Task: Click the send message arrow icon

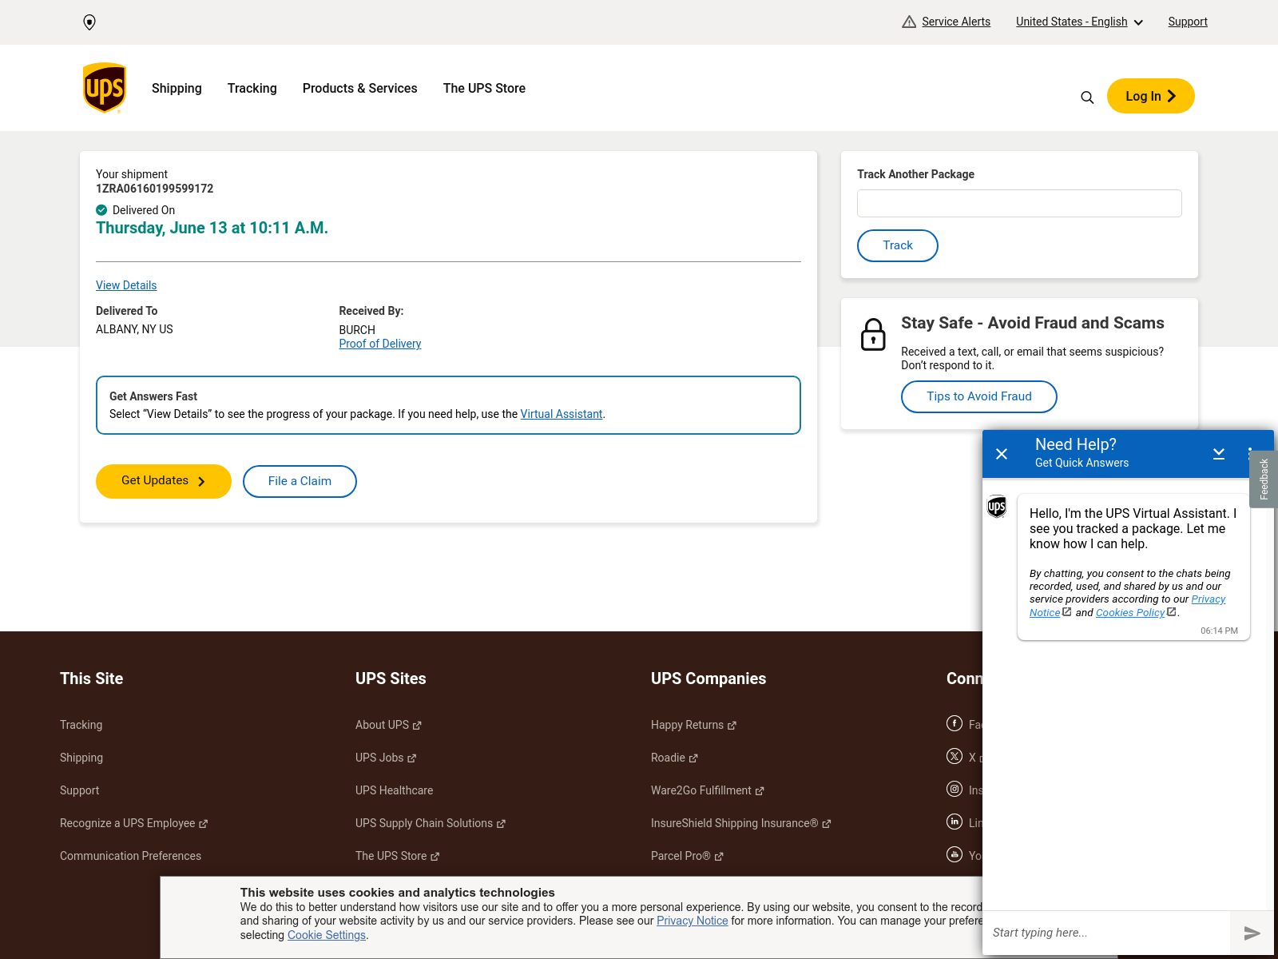Action: 1252,933
